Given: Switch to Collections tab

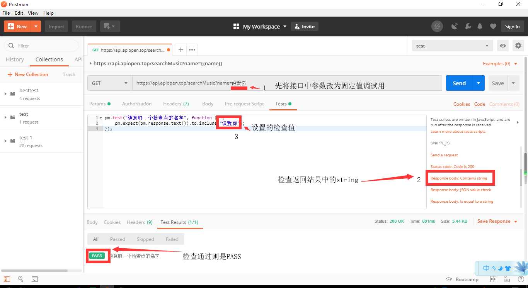Looking at the screenshot, I should point(49,59).
